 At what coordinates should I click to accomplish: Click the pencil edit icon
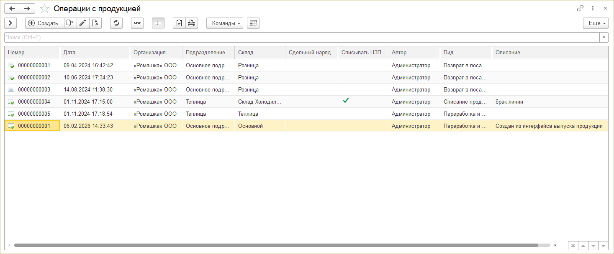click(83, 23)
